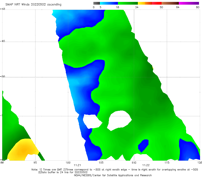This screenshot has height=177, width=202.
Task: Click the color bar label "34"
Action: click(x=137, y=7)
